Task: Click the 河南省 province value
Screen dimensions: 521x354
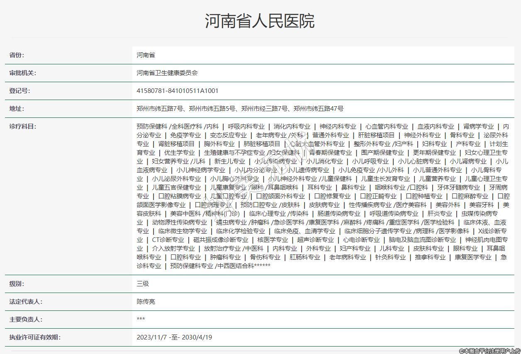Action: (146, 55)
